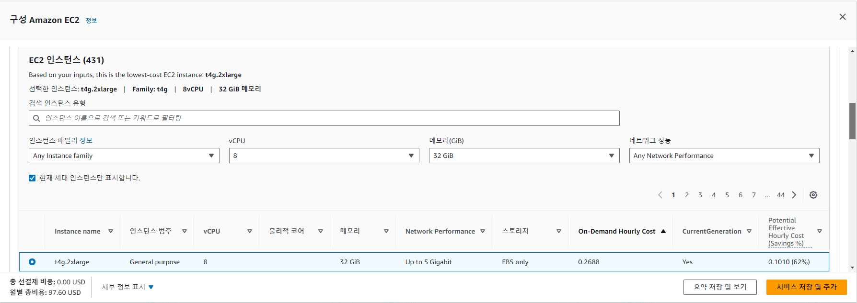Click the General purpose cell
The height and width of the screenshot is (303, 857).
[x=154, y=262]
